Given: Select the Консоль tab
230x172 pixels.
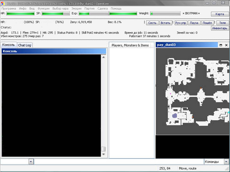Looking at the screenshot, I should point(8,45).
